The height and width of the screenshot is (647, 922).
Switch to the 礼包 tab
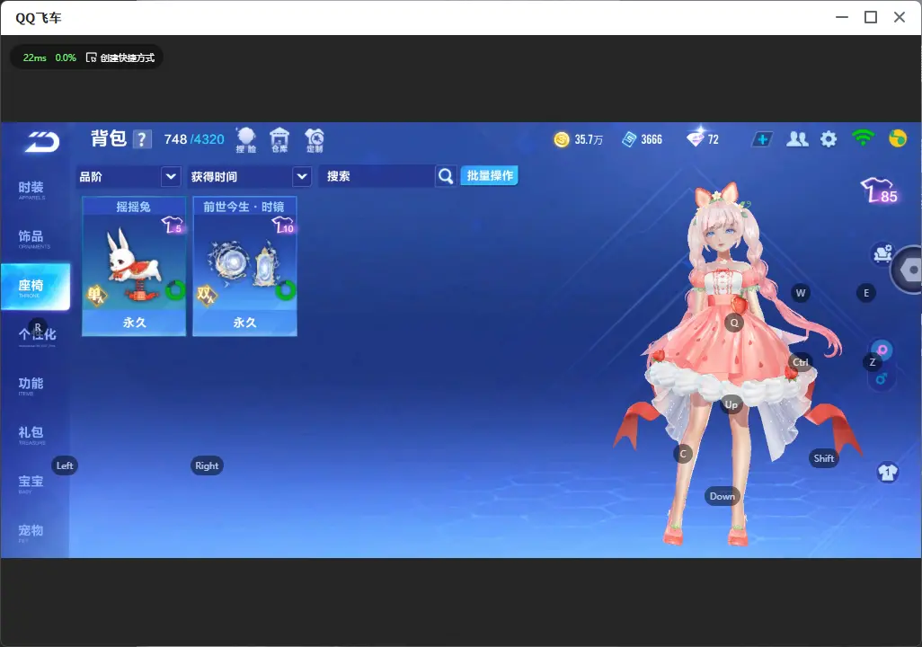(x=31, y=434)
